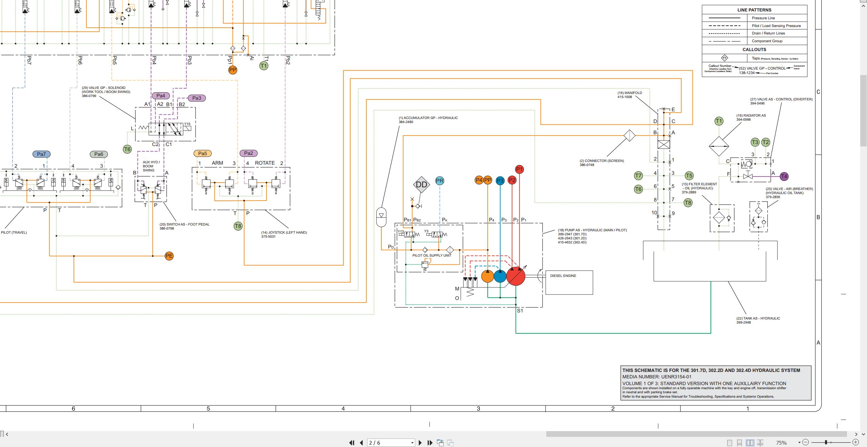Click the horizontal scrollbar thumb

click(x=696, y=434)
